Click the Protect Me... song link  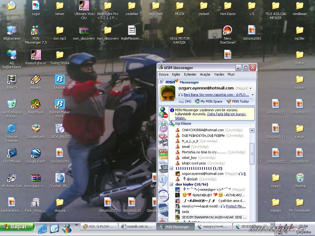pyautogui.click(x=236, y=206)
